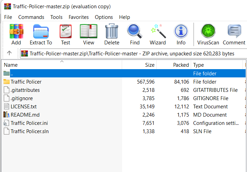Sort by Size column header

coord(139,65)
